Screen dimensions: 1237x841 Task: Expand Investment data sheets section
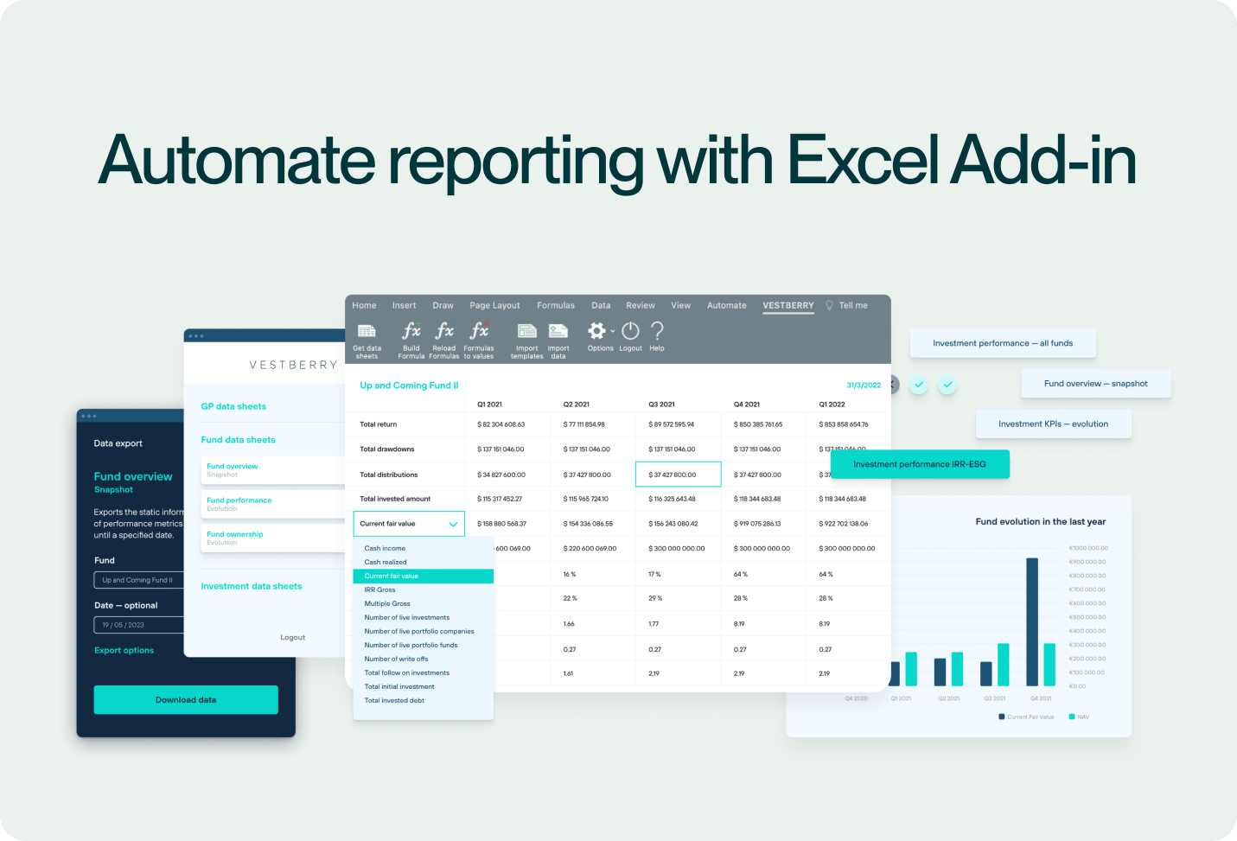tap(252, 586)
